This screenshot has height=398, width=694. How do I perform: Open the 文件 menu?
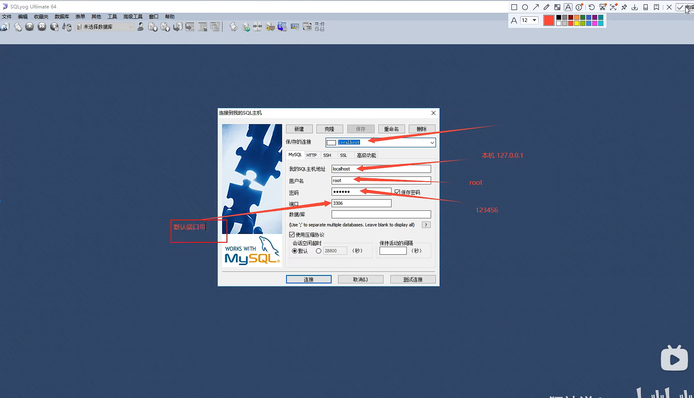pos(7,17)
